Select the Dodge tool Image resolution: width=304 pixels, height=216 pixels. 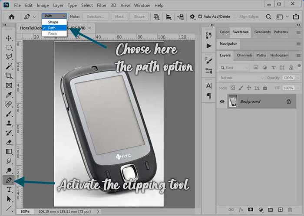pos(9,170)
